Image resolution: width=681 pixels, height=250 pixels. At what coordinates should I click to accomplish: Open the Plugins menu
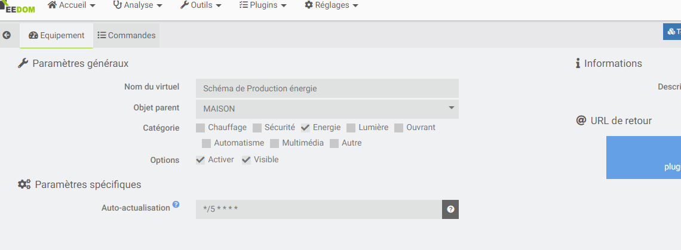263,5
